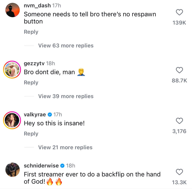Reply to gezzytv's comment

31,83
